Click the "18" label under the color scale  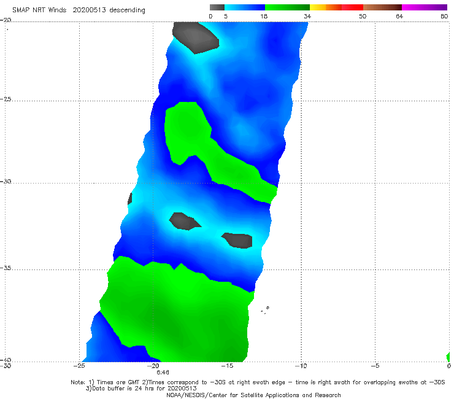coord(264,17)
